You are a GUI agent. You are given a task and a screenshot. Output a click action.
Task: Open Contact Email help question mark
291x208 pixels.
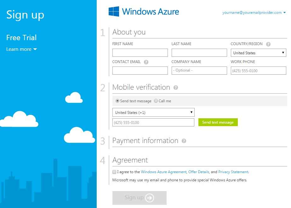click(x=146, y=62)
